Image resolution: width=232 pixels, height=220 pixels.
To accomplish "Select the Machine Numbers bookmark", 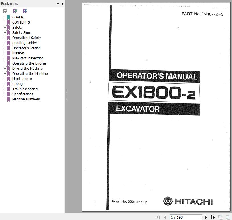I will point(26,99).
